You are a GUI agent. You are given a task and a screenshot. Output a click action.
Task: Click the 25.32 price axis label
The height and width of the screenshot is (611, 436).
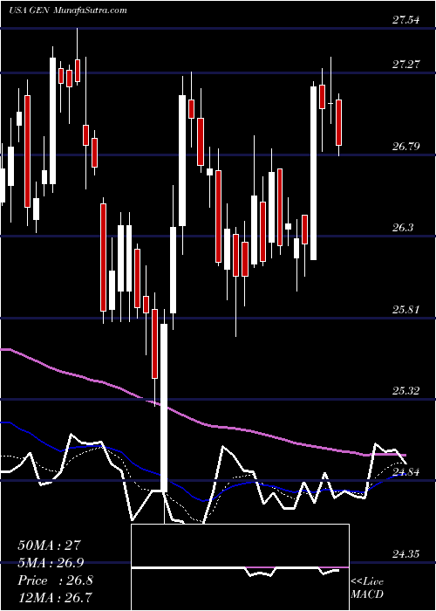406,391
